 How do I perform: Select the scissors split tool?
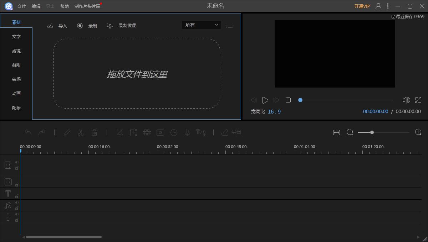click(x=81, y=132)
